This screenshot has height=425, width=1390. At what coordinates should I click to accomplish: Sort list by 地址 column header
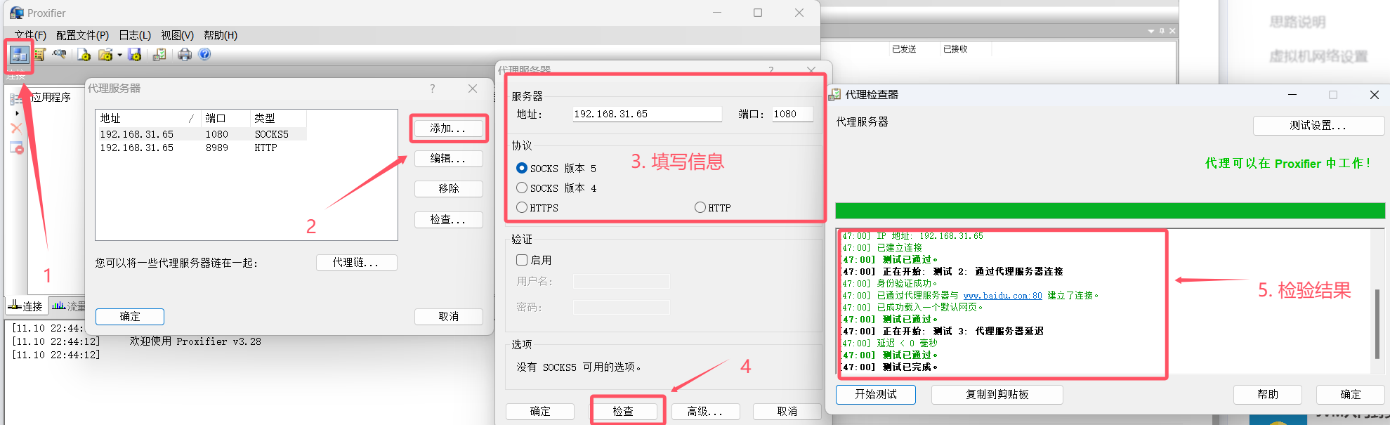(x=140, y=118)
